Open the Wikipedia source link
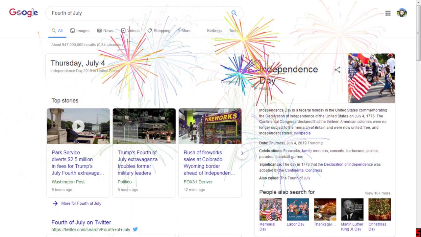The width and height of the screenshot is (421, 237). coord(302,133)
